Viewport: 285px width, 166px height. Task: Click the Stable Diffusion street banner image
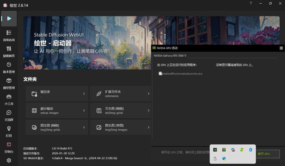point(87,43)
